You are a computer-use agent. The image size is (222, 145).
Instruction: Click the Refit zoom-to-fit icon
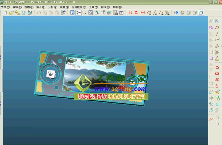click(90, 13)
